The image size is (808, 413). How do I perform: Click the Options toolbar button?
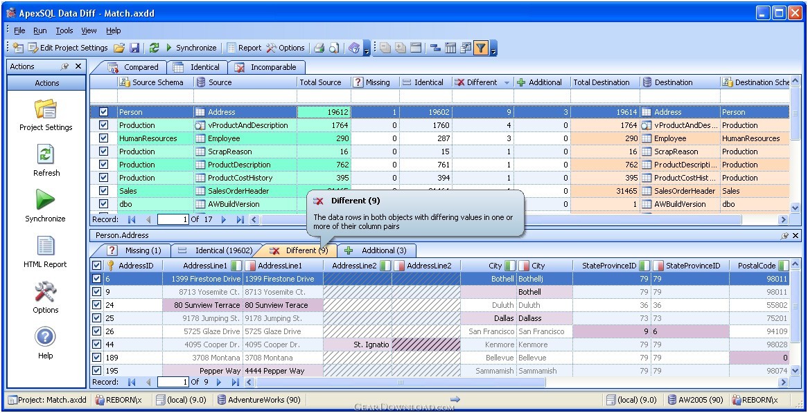[x=285, y=48]
